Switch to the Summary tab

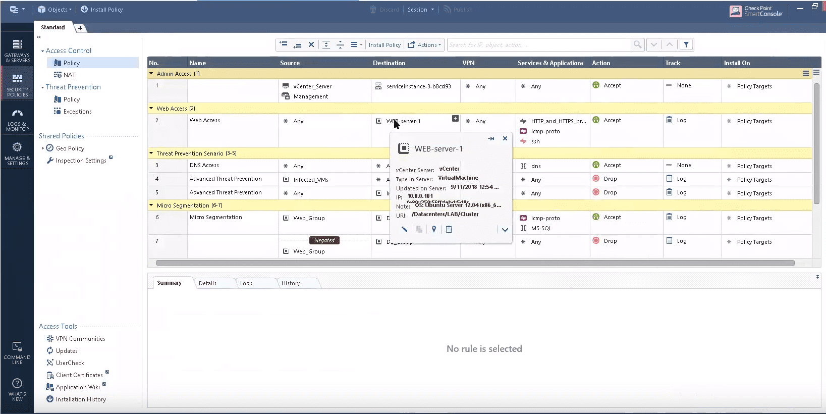pos(170,283)
